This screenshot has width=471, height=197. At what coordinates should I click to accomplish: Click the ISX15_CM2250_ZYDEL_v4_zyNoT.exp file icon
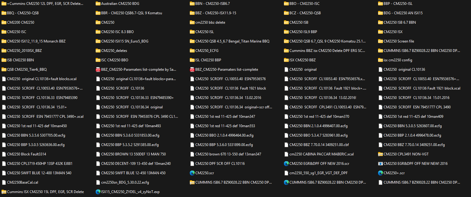[98, 192]
